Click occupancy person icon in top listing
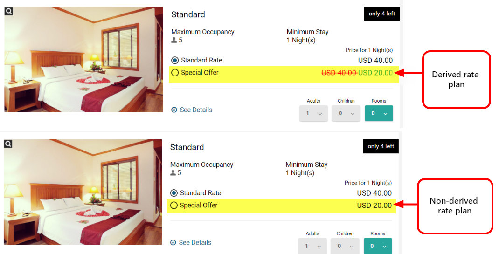 point(174,41)
